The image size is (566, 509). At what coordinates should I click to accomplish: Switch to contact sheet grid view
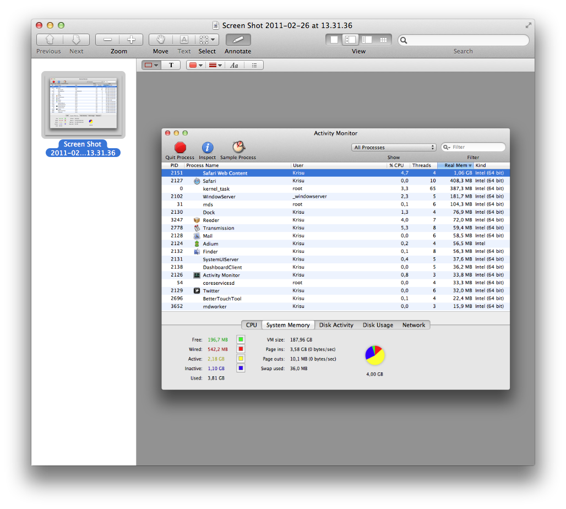coord(383,40)
